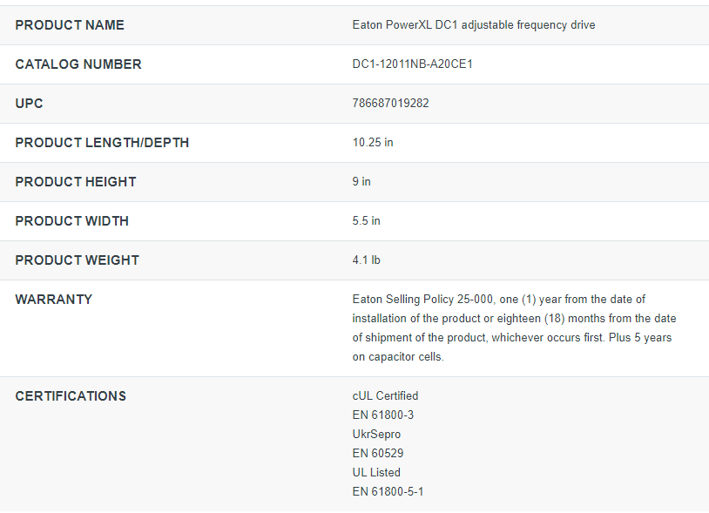Click the PRODUCT LENGTH/DEPTH label
This screenshot has height=513, width=709.
(x=102, y=143)
